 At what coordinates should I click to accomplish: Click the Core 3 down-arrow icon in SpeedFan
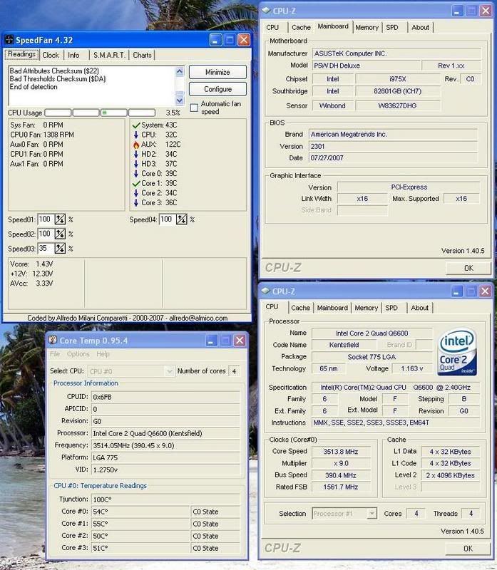click(136, 203)
